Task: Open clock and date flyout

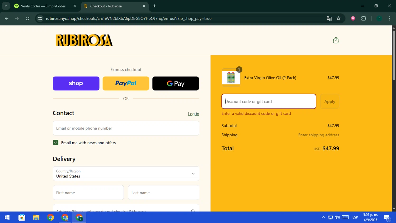Action: tap(370, 217)
